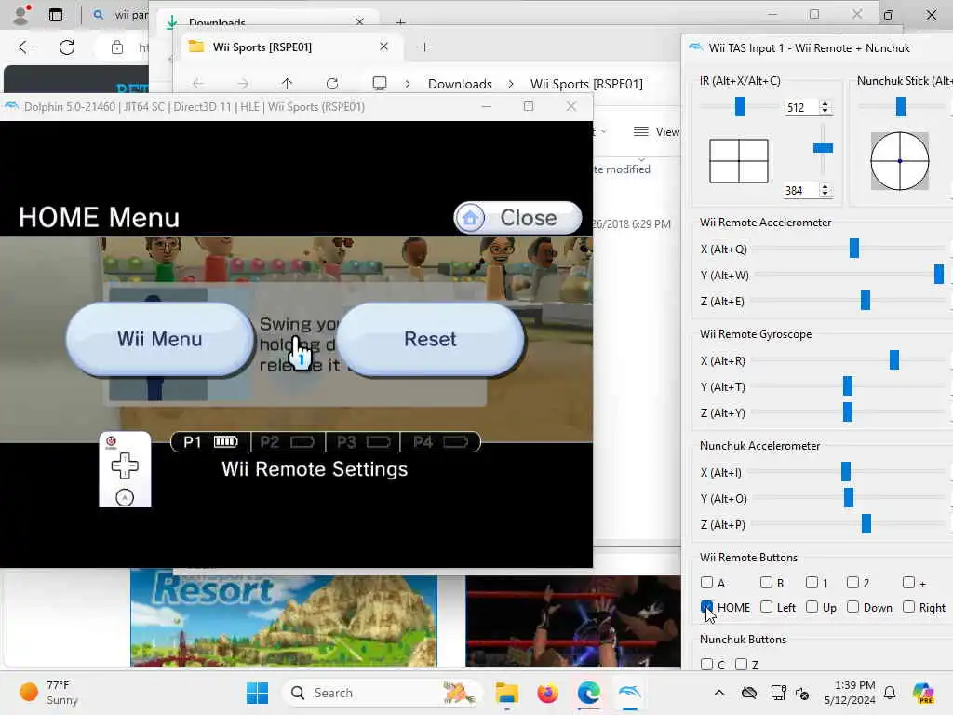The height and width of the screenshot is (715, 953).
Task: Open the Wii Sports Resort thumbnail on webpage
Action: click(x=283, y=618)
